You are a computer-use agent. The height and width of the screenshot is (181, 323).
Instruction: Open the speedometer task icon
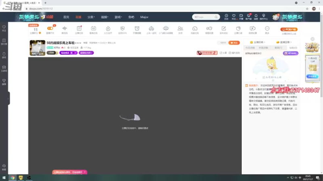point(195,29)
